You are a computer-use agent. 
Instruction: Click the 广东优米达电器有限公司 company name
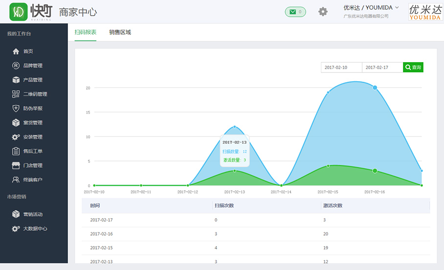pos(366,16)
